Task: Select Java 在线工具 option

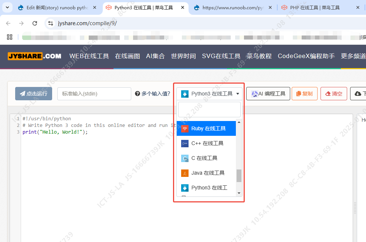Action: (206, 173)
